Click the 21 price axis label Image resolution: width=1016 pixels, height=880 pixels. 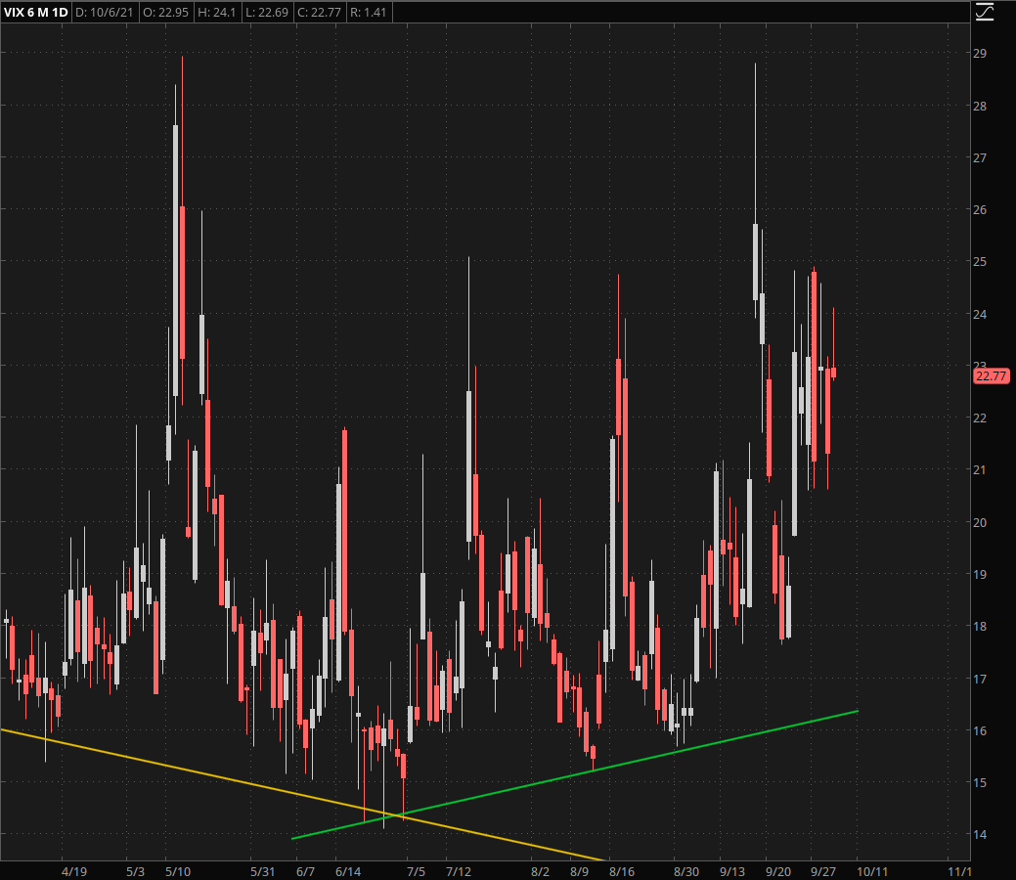point(980,469)
